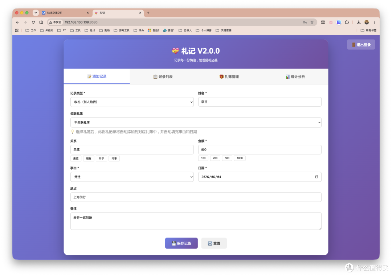Select the 朋友 relationship chip

(x=89, y=158)
